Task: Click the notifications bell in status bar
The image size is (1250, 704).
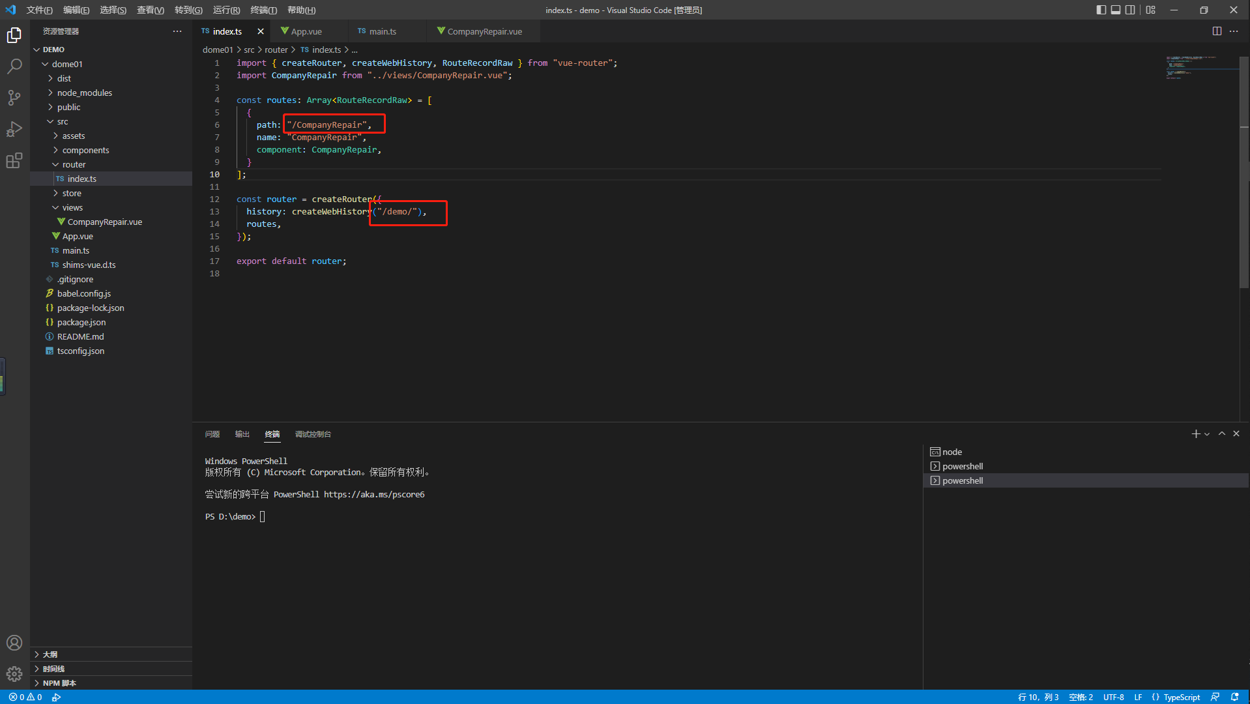Action: 1234,697
